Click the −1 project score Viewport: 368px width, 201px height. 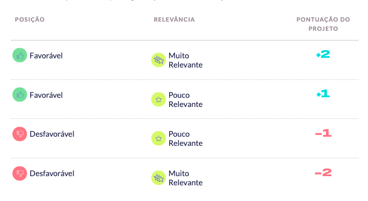click(323, 133)
